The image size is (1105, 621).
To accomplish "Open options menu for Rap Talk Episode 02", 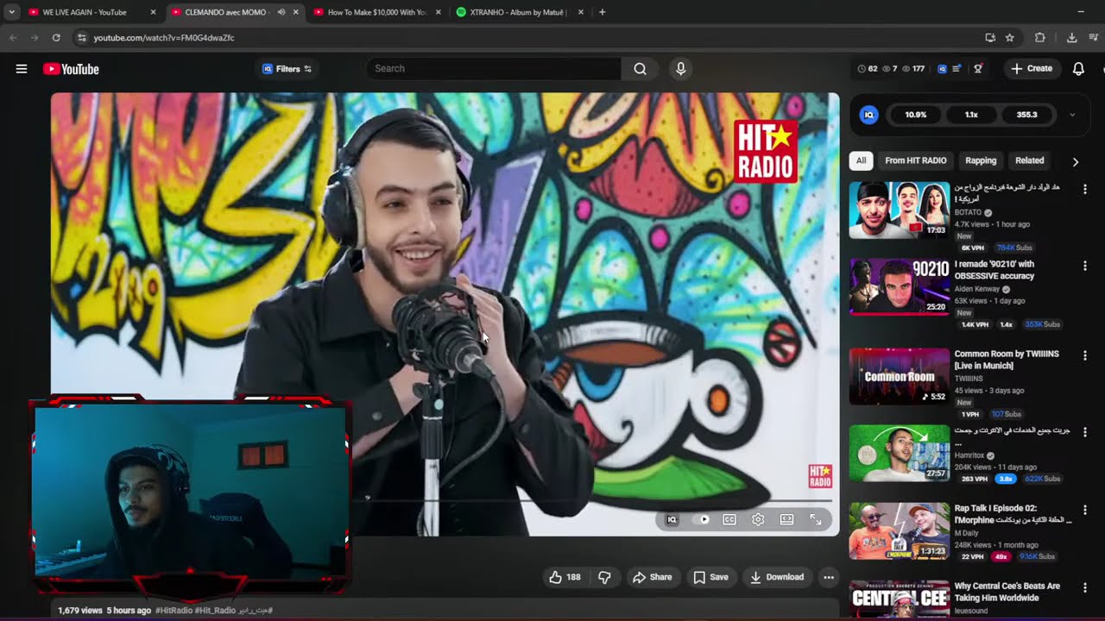I will 1085,511.
